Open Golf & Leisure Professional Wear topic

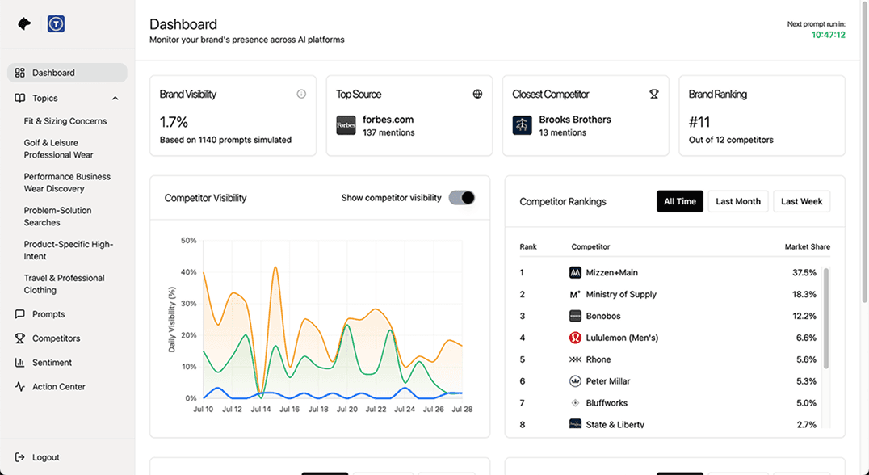coord(58,149)
